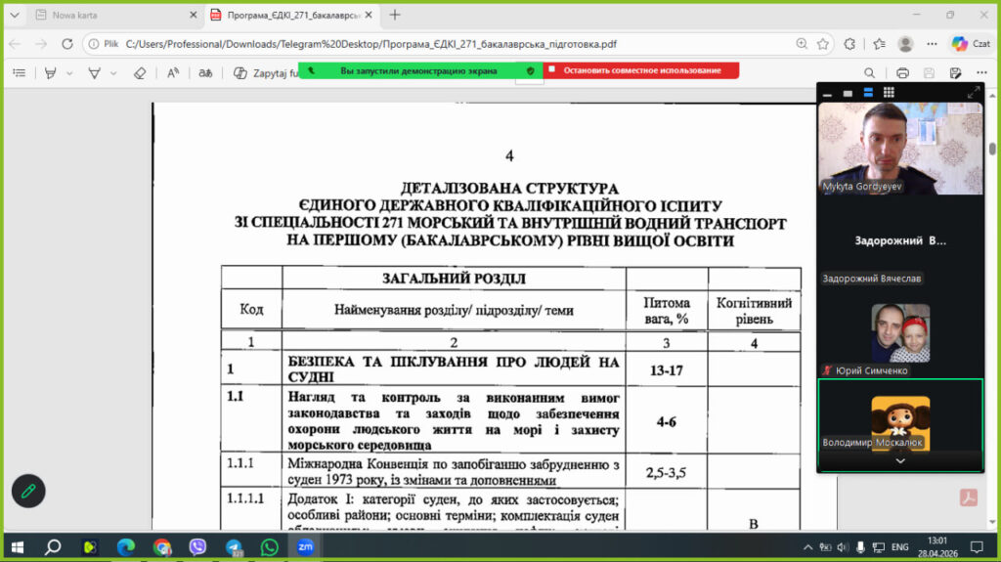Click the green annotation pencil button

(x=28, y=491)
